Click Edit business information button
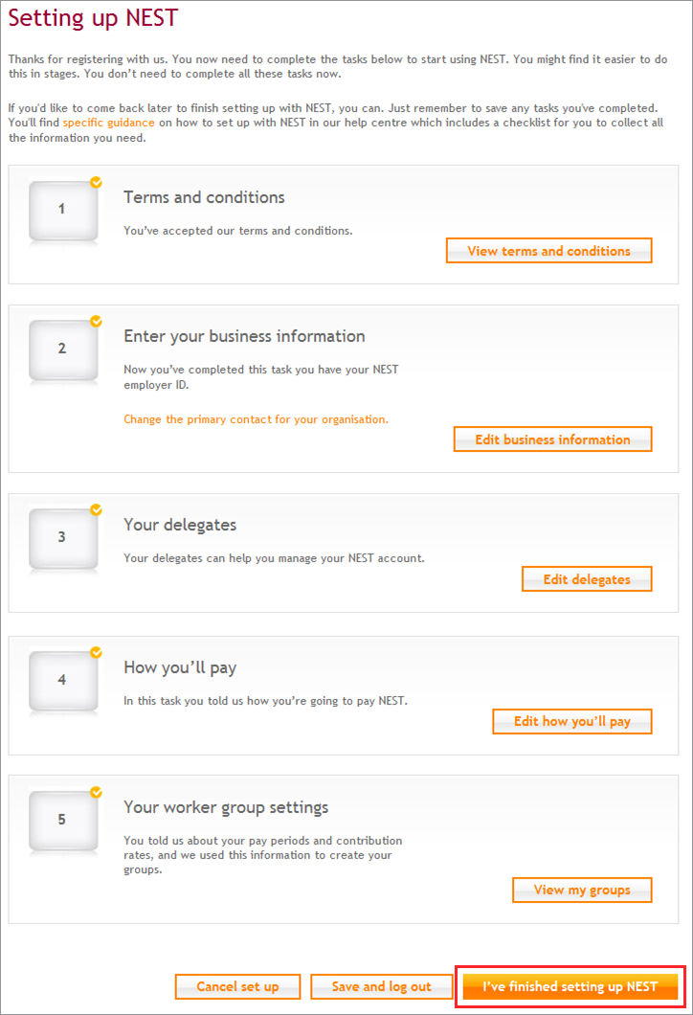Image resolution: width=693 pixels, height=1015 pixels. [x=552, y=439]
